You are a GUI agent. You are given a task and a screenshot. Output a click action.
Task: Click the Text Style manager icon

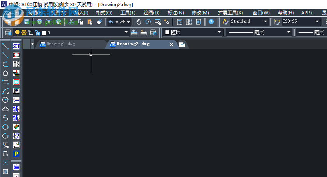click(225, 22)
